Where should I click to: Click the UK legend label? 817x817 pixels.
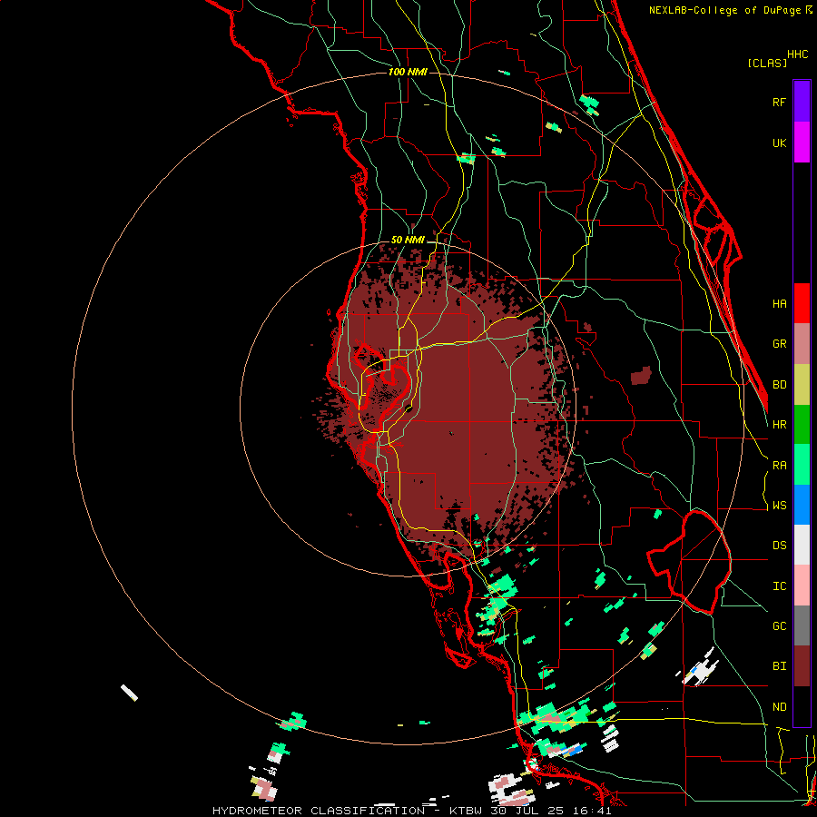[779, 143]
